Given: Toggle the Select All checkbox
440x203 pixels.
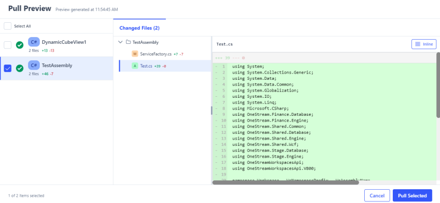Looking at the screenshot, I should [7, 26].
